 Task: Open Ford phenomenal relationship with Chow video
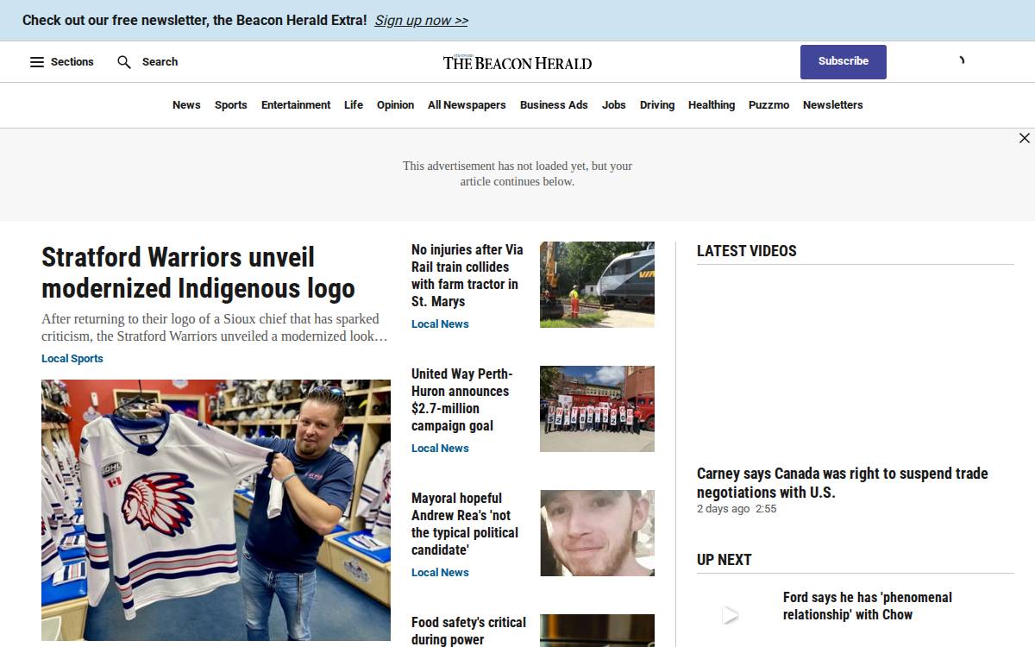[868, 606]
